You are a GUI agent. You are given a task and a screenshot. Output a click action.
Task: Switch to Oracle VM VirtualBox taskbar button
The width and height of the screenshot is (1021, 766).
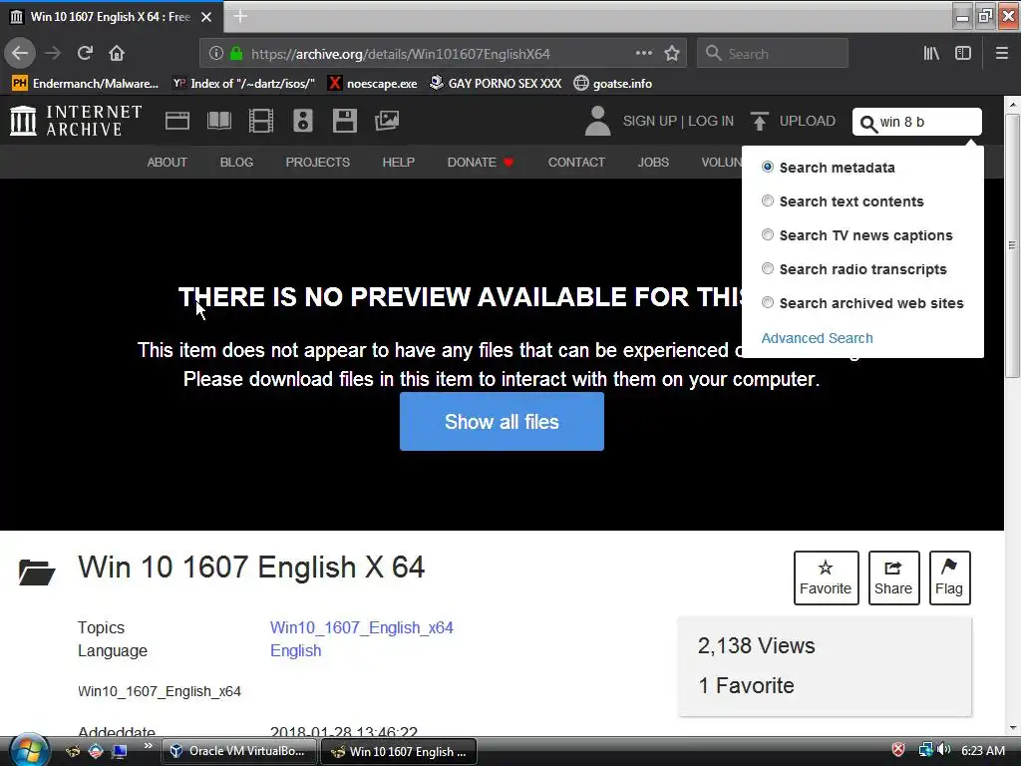(x=239, y=751)
